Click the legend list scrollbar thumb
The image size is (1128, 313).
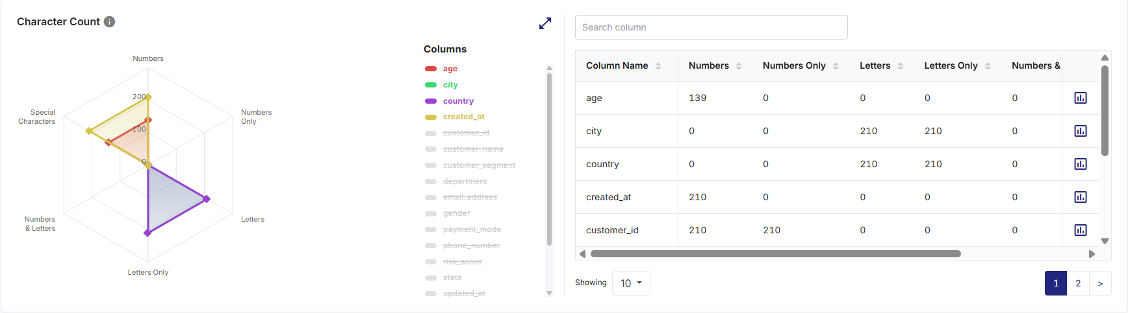click(x=549, y=159)
